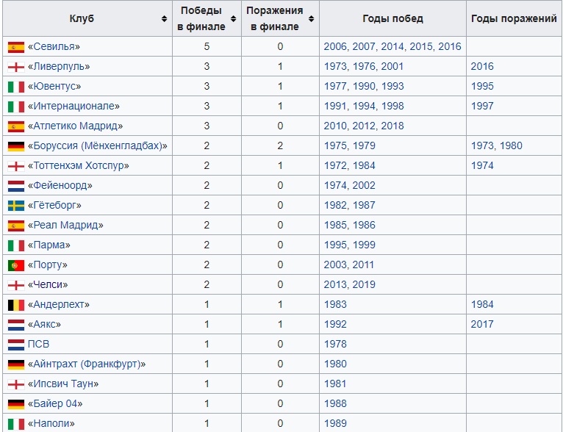Screen dimensions: 563x432
Task: Open the «Ипсвич Таун» club link
Action: [x=63, y=384]
